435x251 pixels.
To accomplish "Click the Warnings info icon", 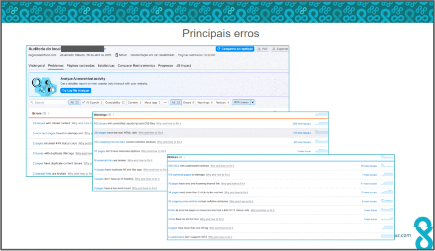I will click(113, 115).
